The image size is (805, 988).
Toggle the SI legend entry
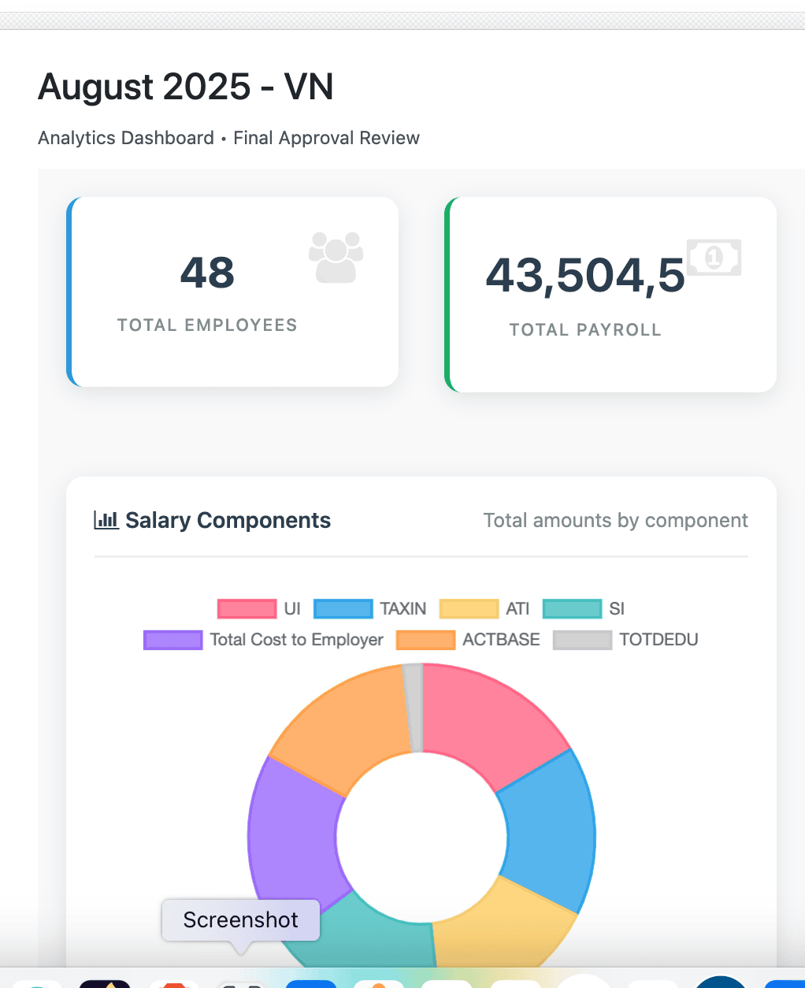pyautogui.click(x=584, y=609)
